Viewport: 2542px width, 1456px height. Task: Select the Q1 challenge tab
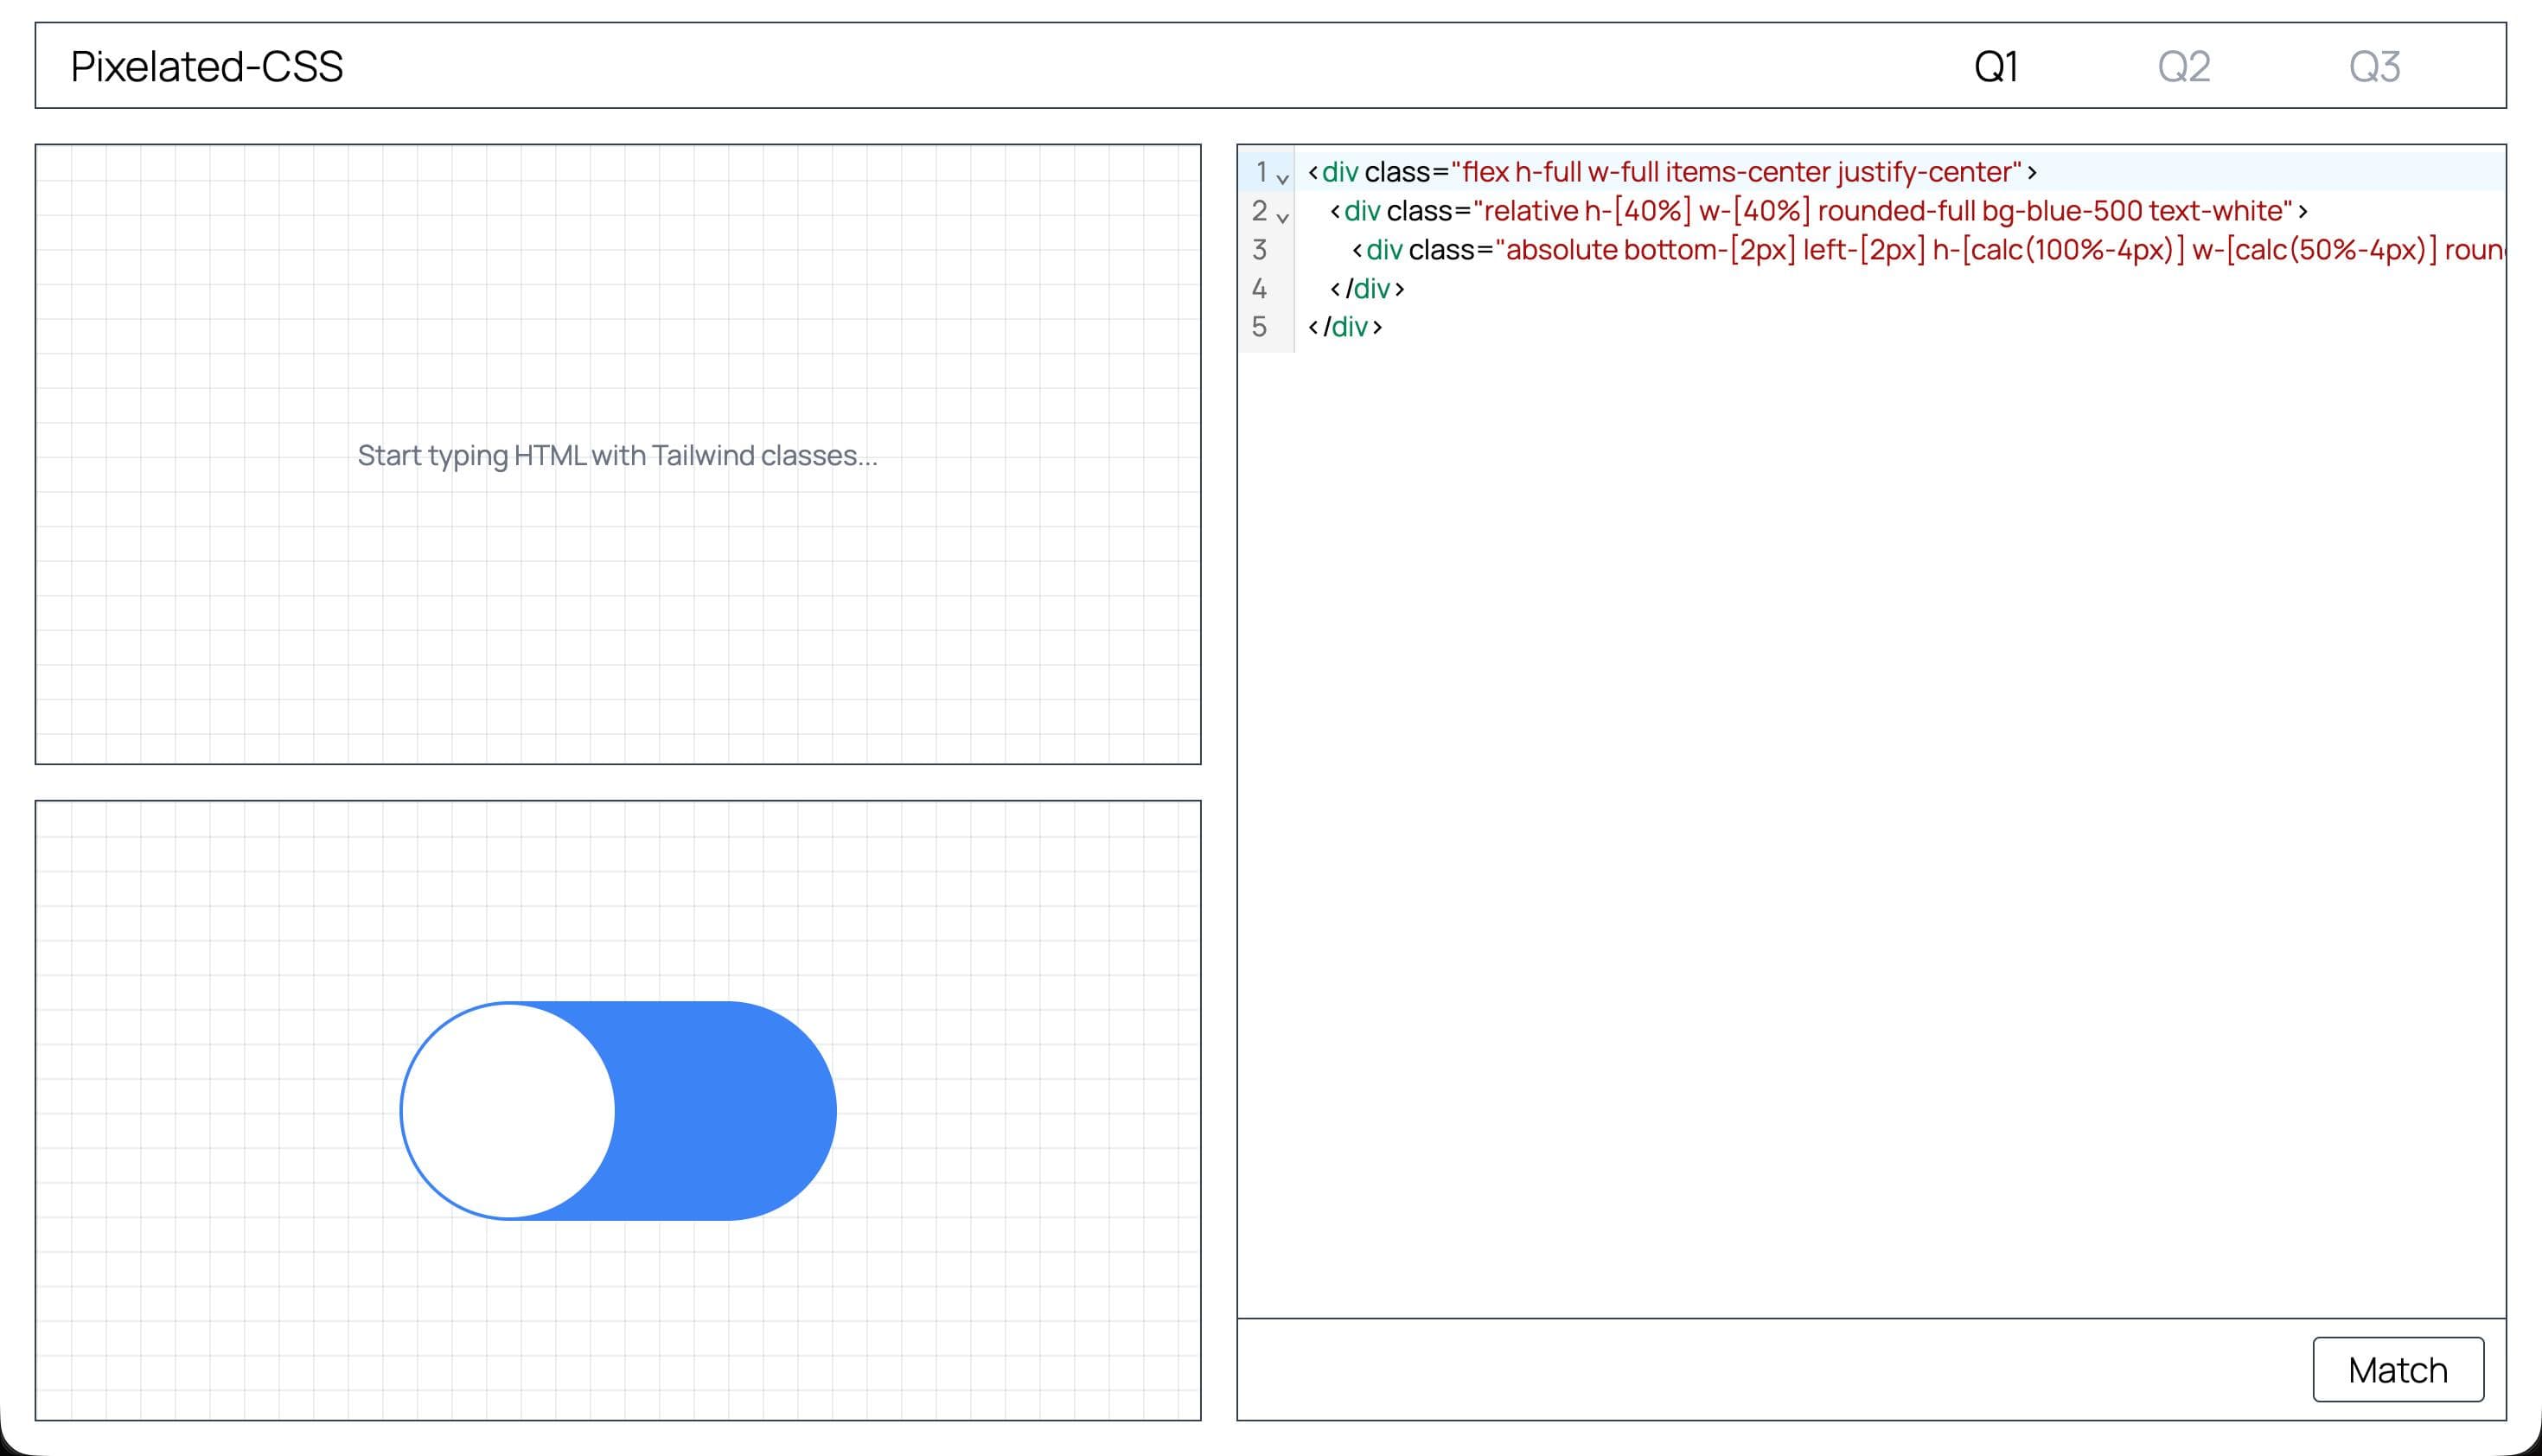(x=1996, y=67)
